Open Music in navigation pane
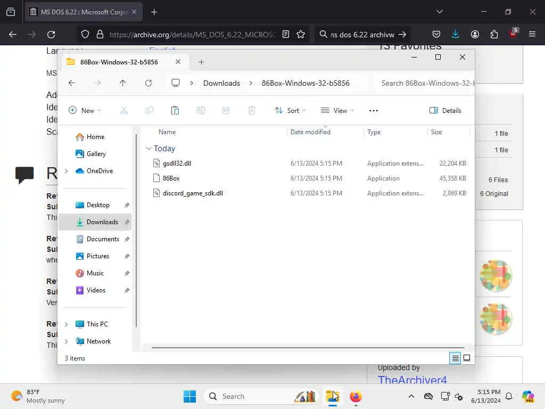This screenshot has width=545, height=409. point(95,273)
